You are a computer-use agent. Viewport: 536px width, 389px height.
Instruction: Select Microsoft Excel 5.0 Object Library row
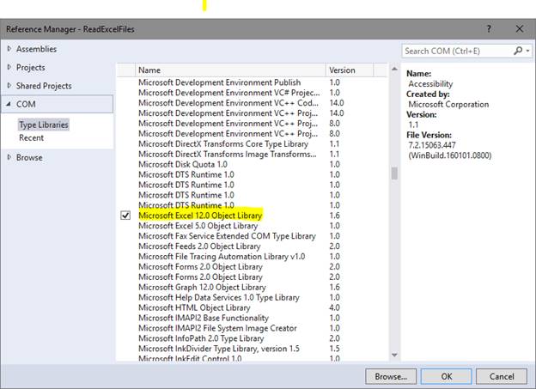pos(252,226)
